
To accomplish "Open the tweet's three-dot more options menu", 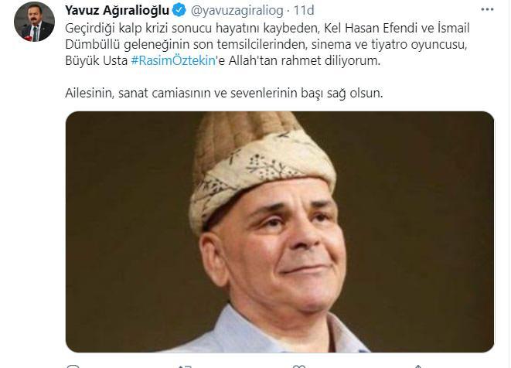I will coord(487,10).
